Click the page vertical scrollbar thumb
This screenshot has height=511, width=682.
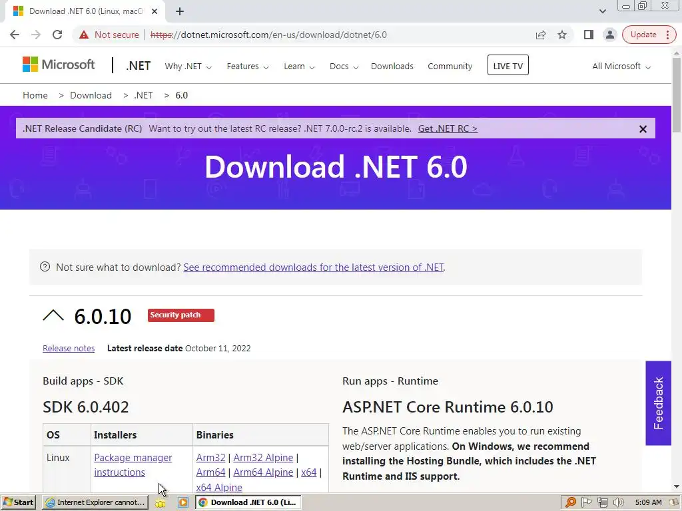677,93
